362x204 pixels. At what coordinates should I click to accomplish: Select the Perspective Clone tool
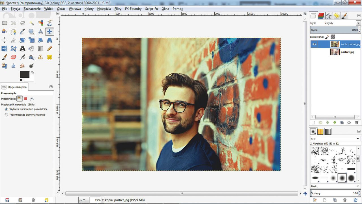(x=5, y=66)
